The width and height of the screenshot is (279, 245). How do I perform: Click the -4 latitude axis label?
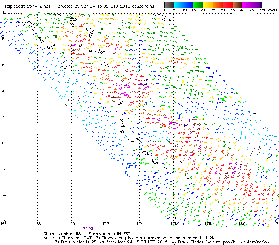point(3,195)
